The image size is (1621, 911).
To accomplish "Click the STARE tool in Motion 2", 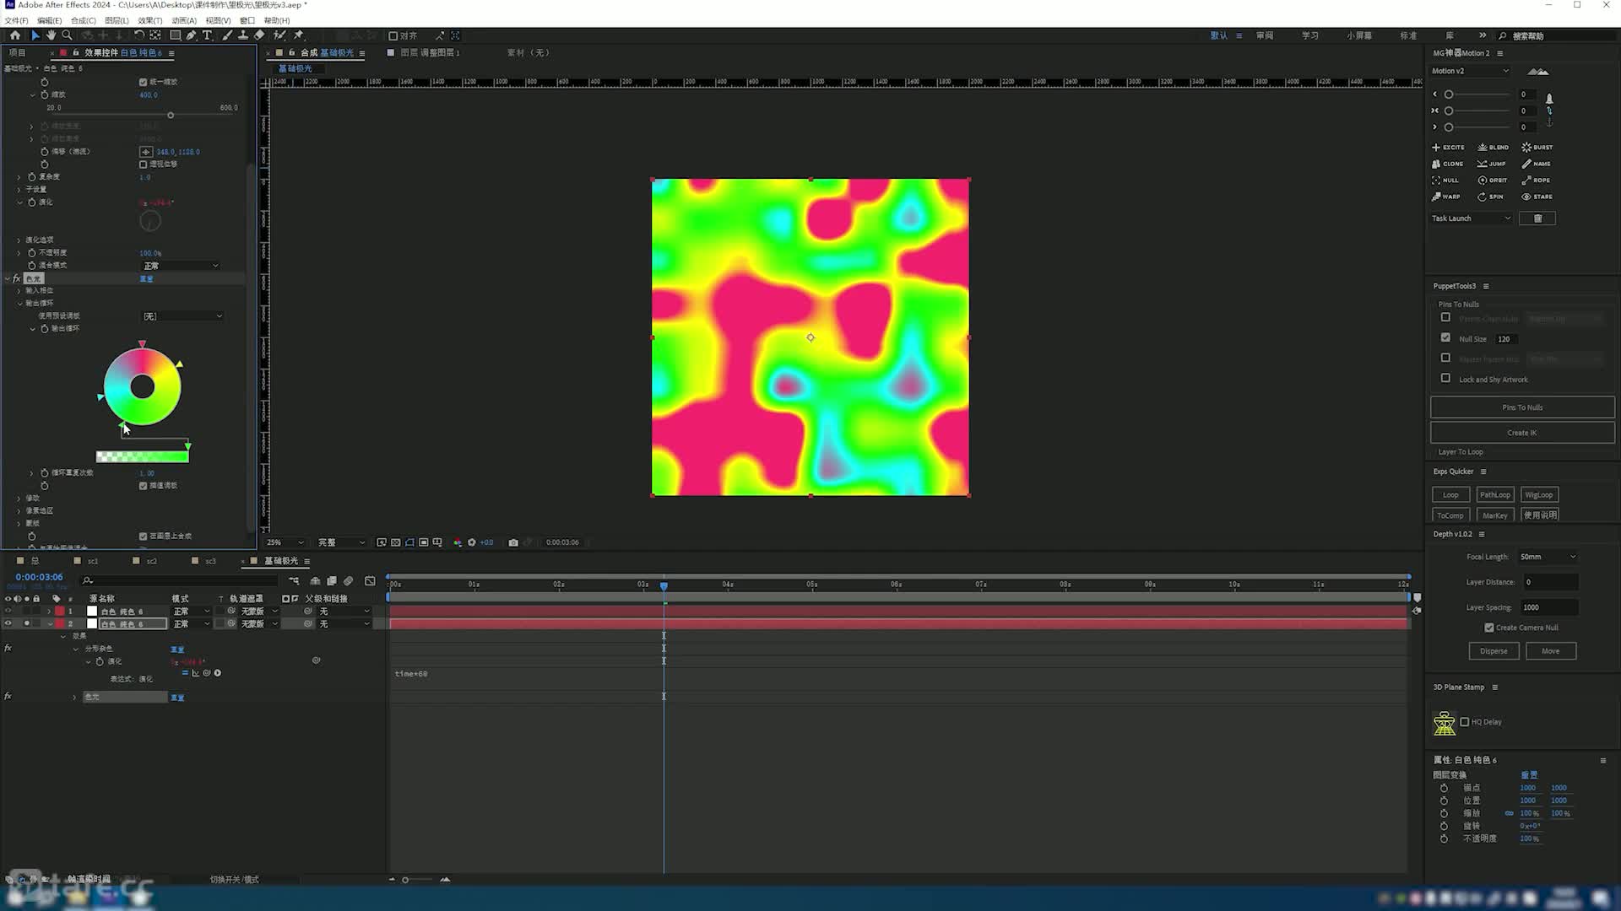I will click(x=1537, y=197).
